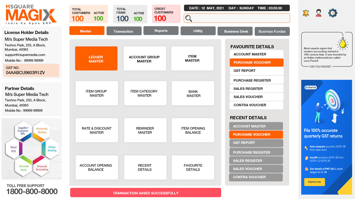Select Item Opening Balance tile
This screenshot has width=355, height=199.
(193, 130)
